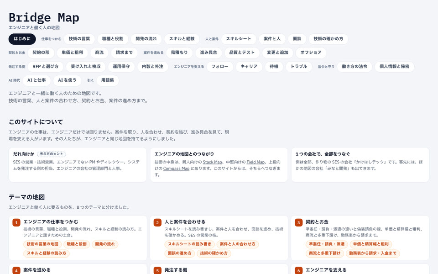
Task: Open 待機 nav pill
Action: pos(274,67)
